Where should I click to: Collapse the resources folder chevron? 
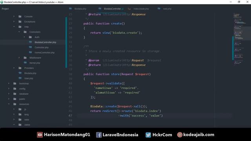9,104
